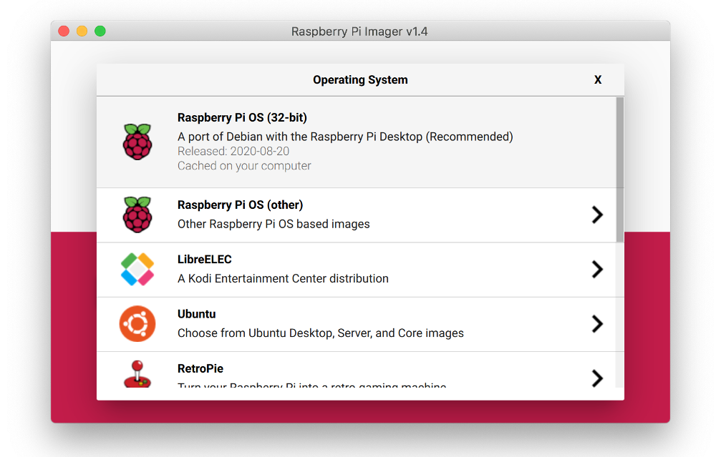Click the 'Operating System' dialog heading
Screen dimensions: 721x457
(x=361, y=80)
